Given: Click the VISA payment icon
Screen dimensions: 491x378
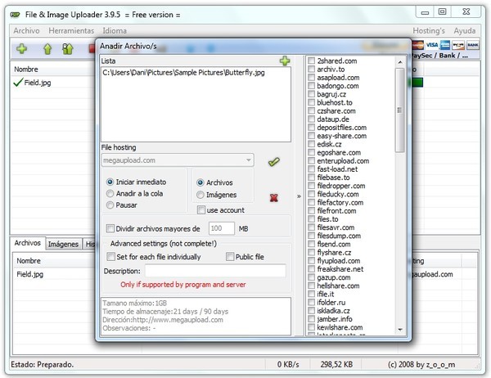Looking at the screenshot, I should point(432,45).
